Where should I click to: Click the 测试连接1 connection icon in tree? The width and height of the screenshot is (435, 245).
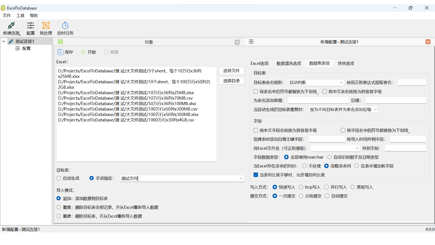tap(11, 42)
